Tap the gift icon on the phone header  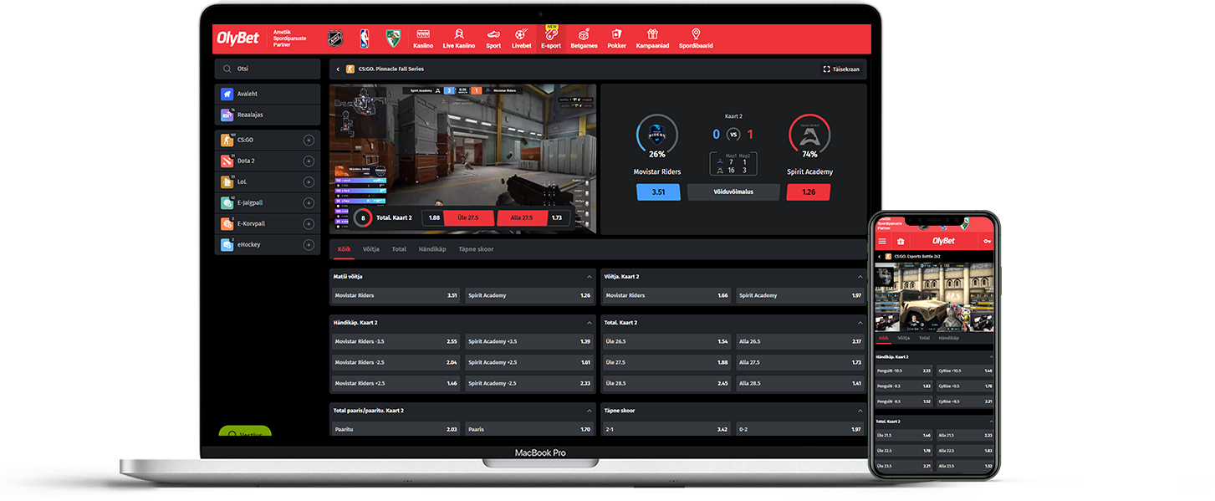(x=901, y=241)
